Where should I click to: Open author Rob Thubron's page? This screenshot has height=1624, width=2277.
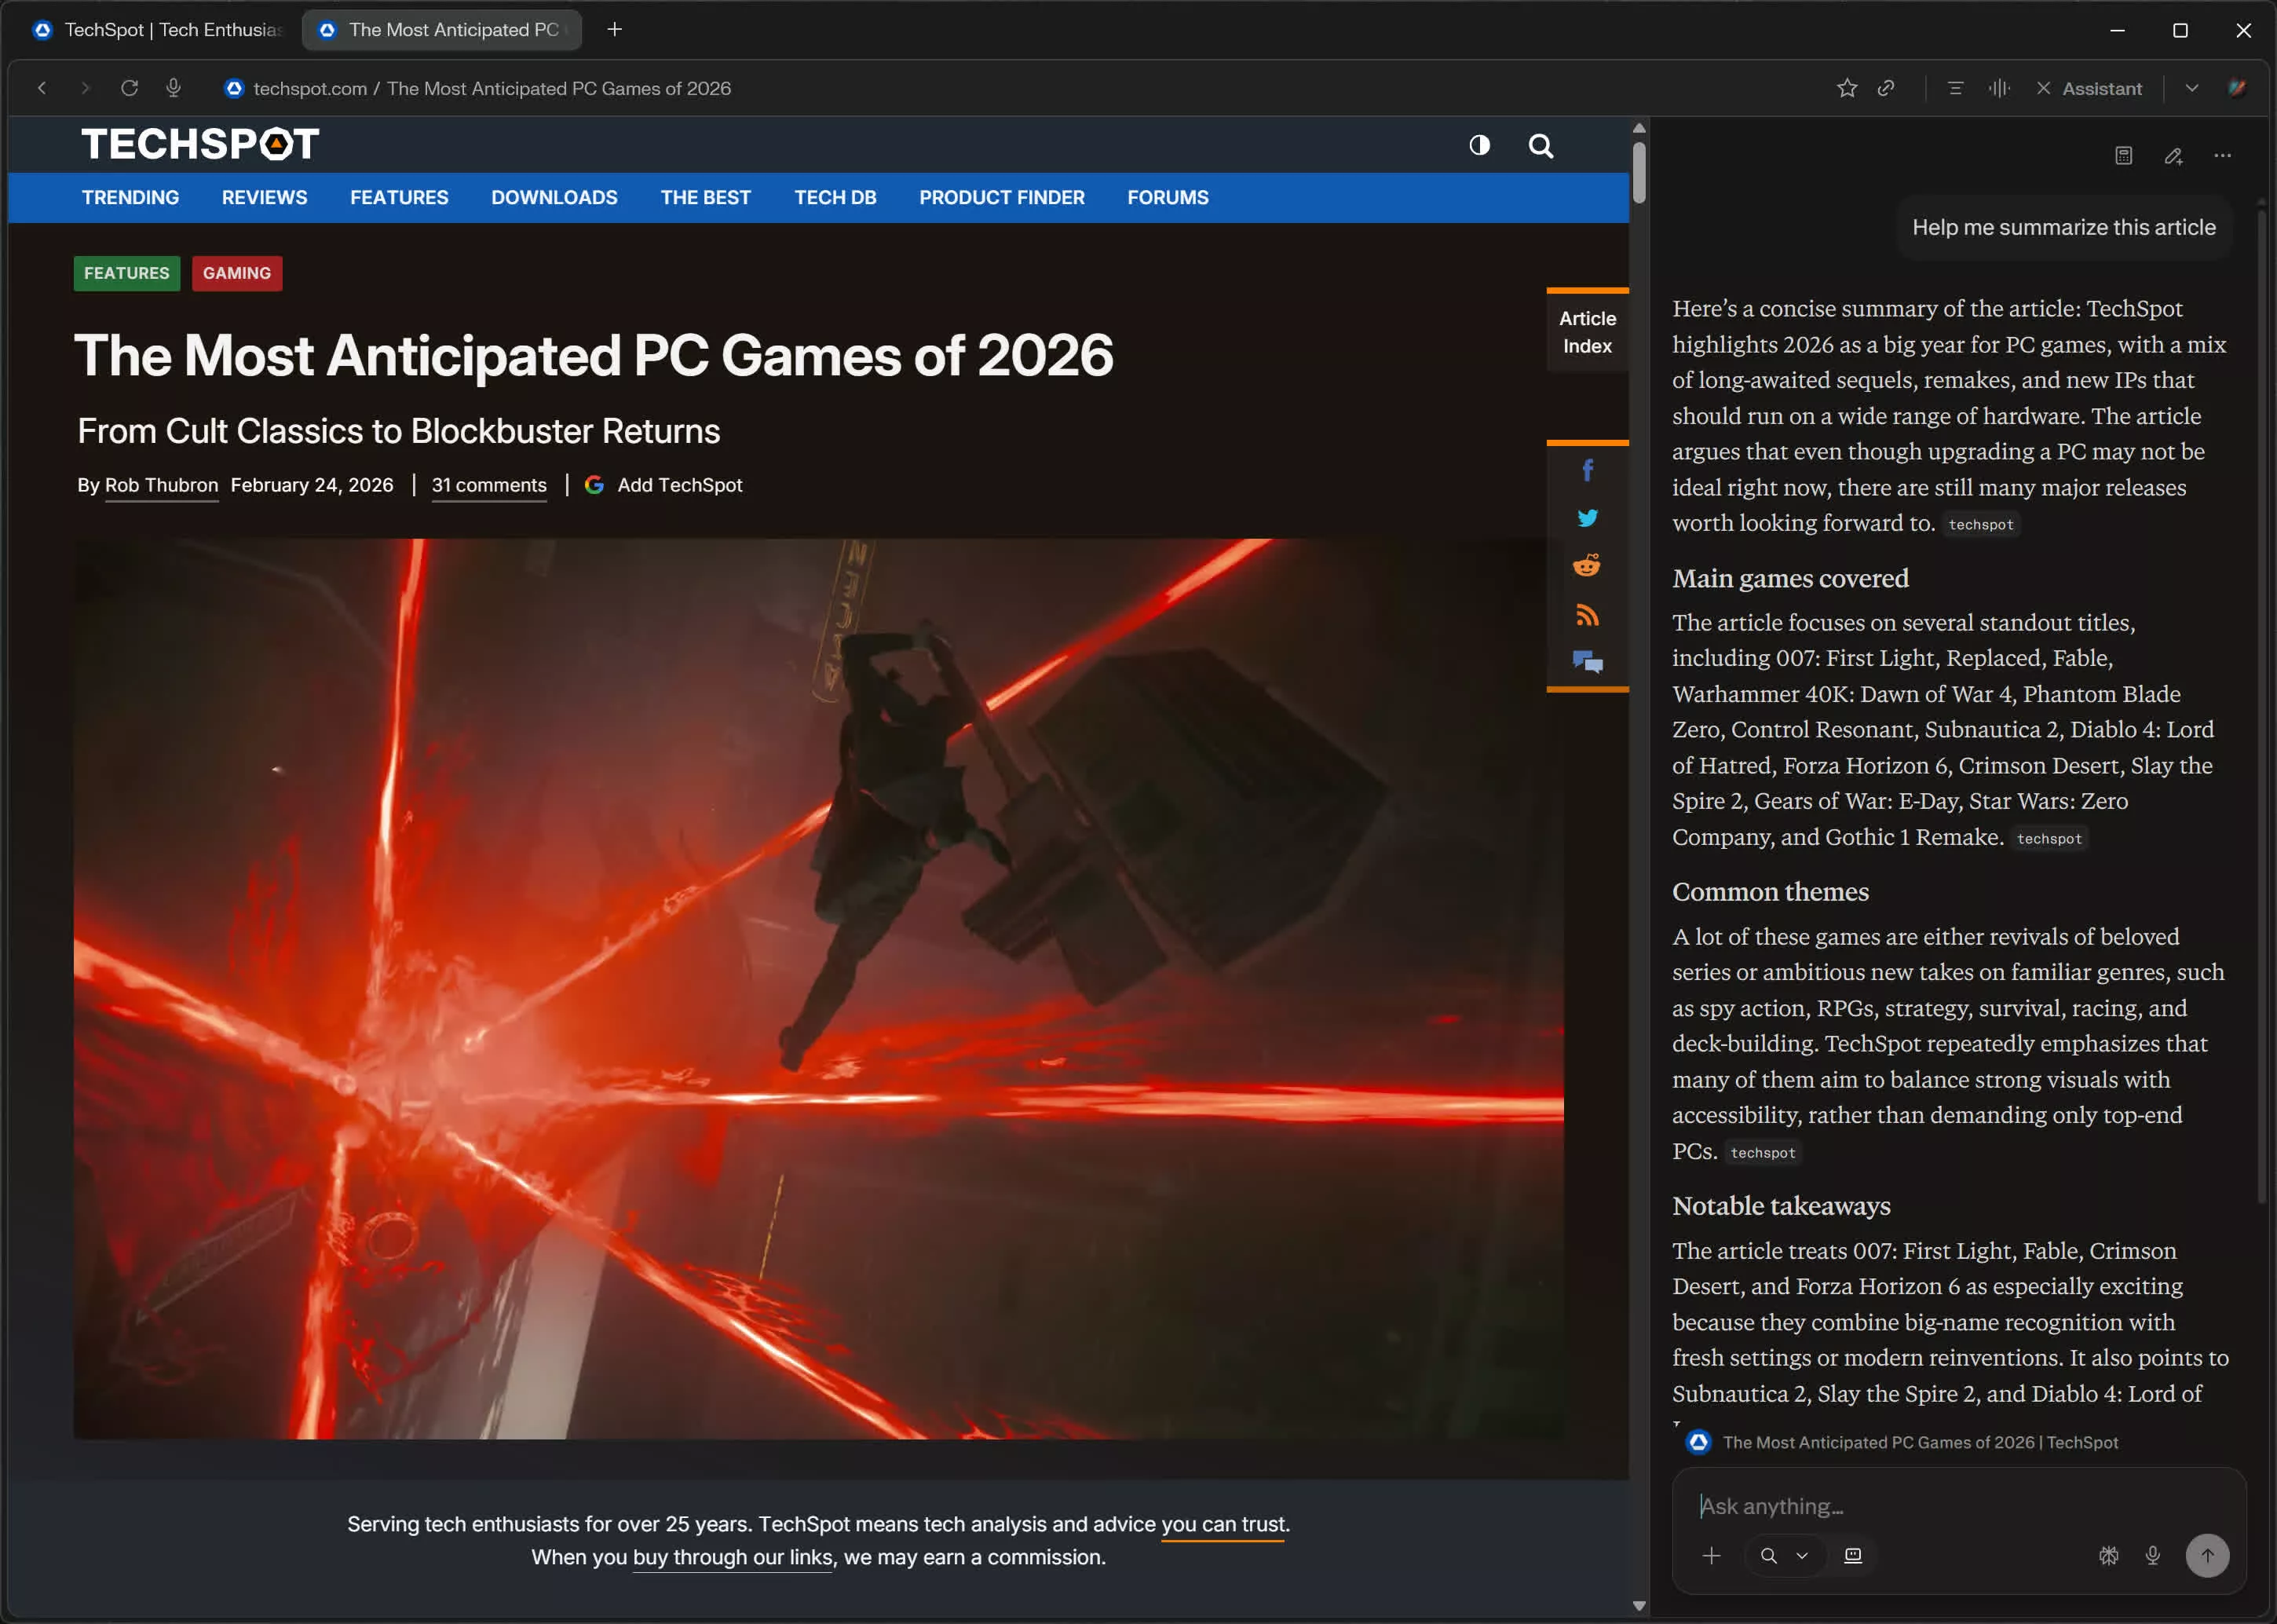click(161, 485)
